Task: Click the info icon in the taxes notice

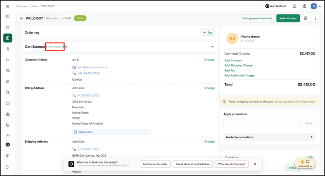Action: (x=224, y=102)
